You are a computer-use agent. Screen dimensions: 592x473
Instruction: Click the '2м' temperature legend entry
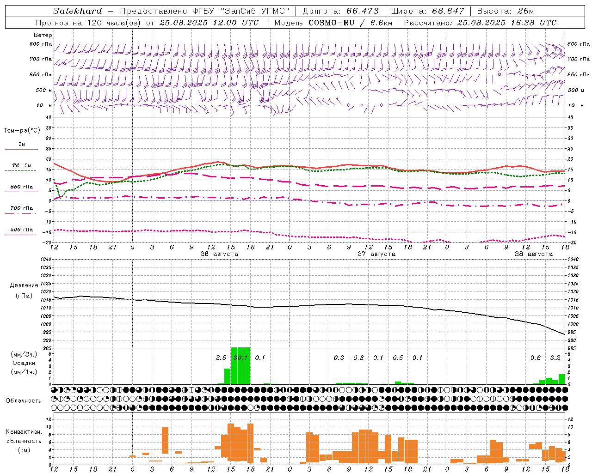coord(22,145)
